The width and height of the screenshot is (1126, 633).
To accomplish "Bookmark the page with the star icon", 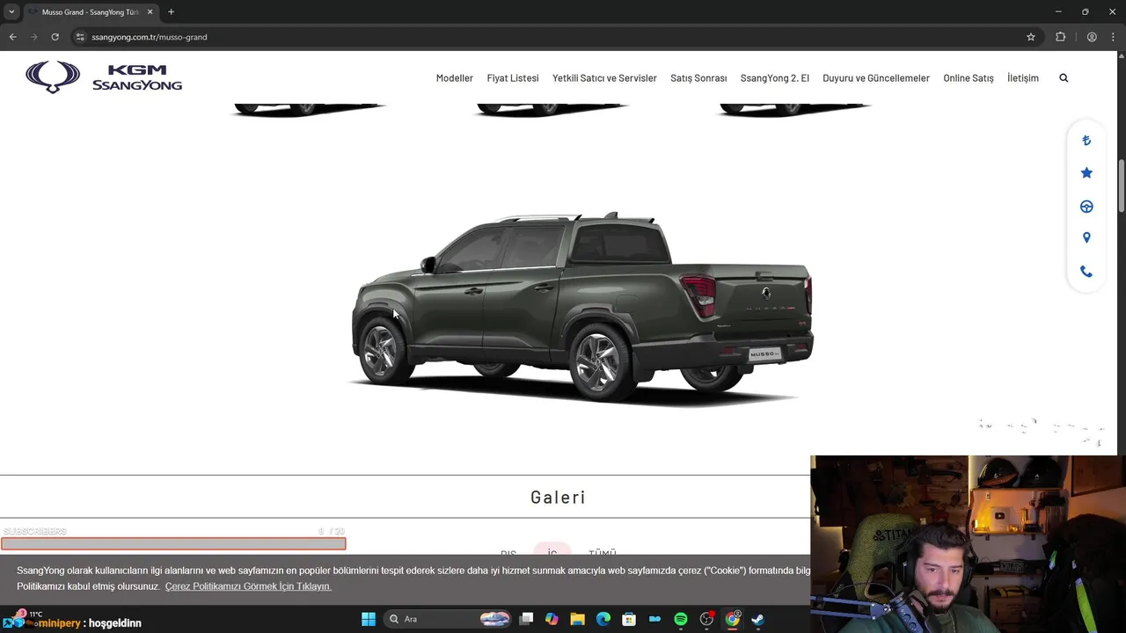I will tap(1031, 37).
